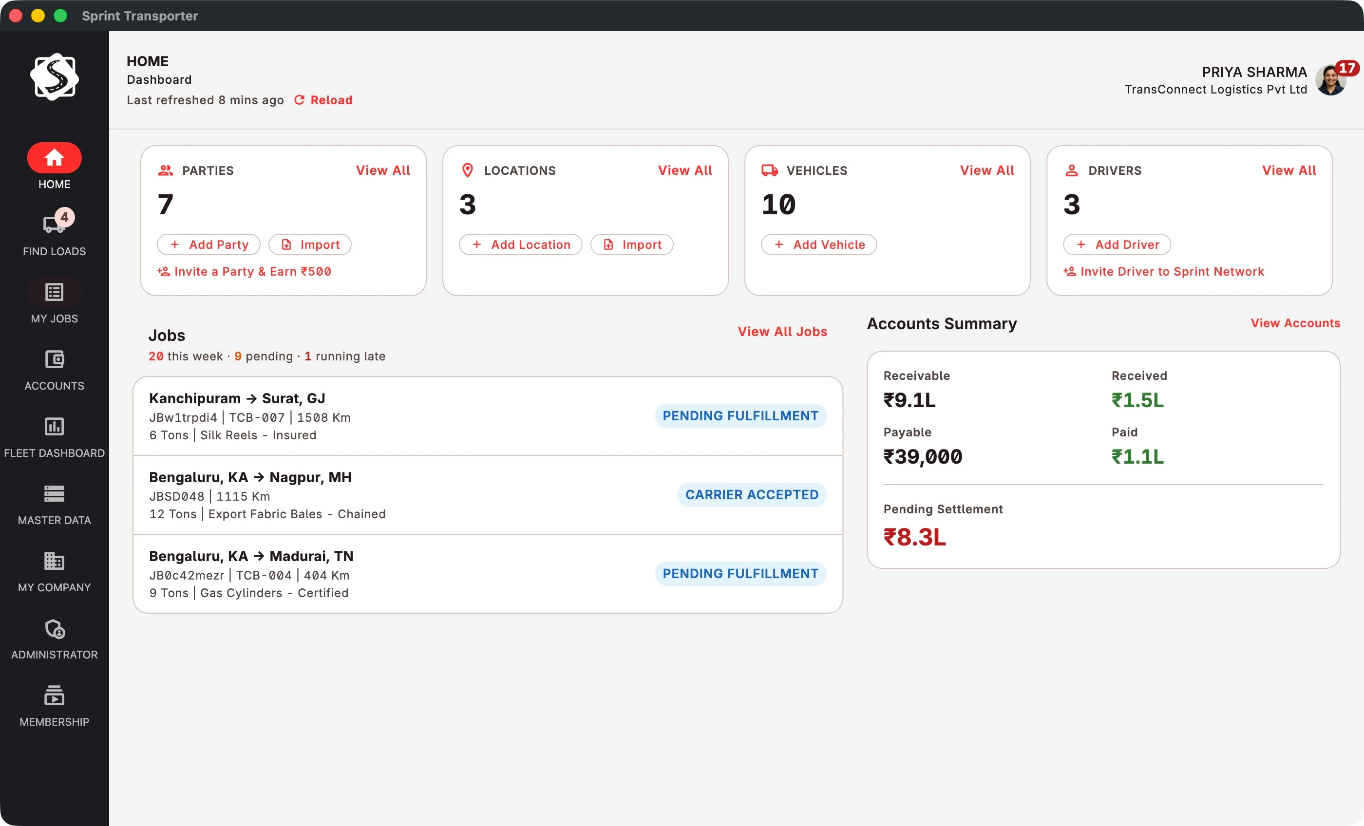The image size is (1364, 826).
Task: Click the Vehicles truck icon
Action: pos(770,170)
